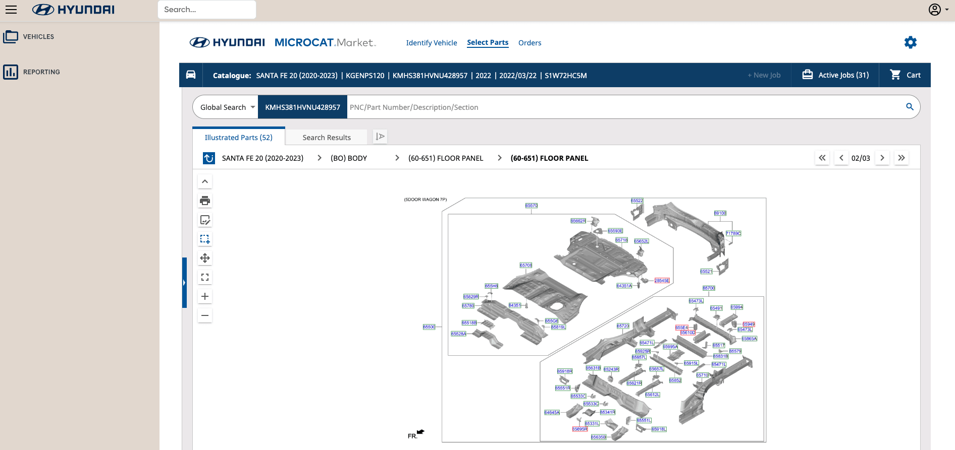Activate the pan/move tool
Viewport: 955px width, 450px height.
click(205, 258)
